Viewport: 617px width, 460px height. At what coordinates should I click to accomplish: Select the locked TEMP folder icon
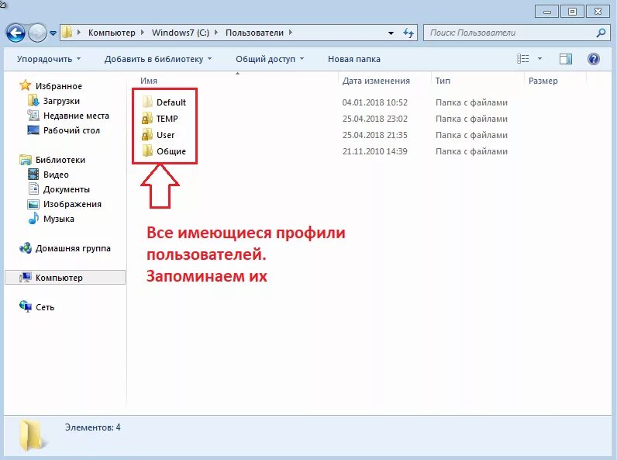coord(147,118)
